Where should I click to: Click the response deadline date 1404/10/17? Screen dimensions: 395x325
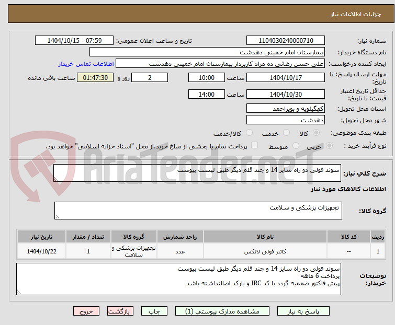(x=286, y=77)
